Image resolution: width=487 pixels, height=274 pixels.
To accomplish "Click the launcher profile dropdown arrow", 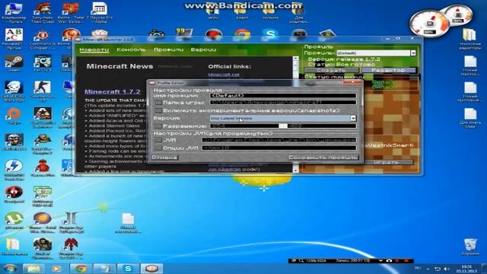I will coord(413,53).
